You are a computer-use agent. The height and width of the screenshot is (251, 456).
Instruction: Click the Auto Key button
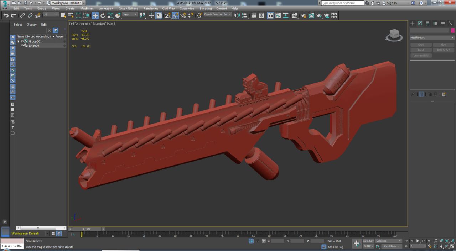click(x=368, y=241)
